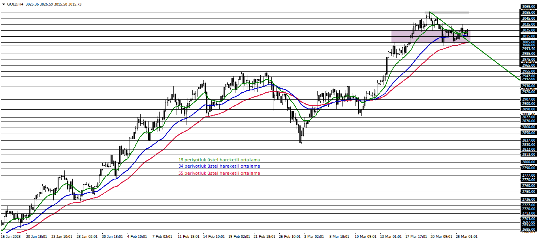Click the 2750.00 price label

[529, 192]
